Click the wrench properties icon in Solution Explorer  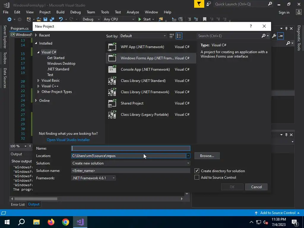[x=274, y=36]
